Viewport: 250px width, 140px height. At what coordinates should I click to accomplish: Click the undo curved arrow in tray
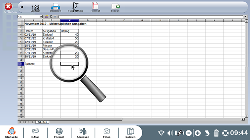[207, 133]
